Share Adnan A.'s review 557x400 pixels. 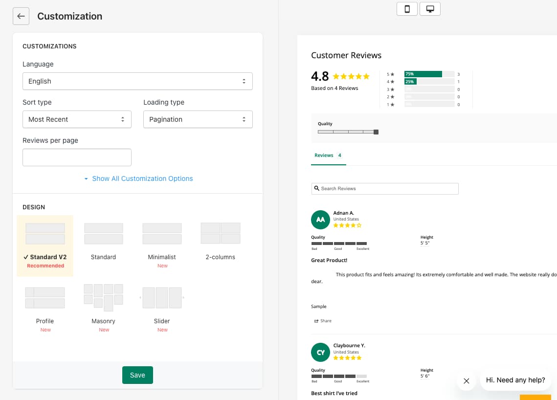pos(323,321)
